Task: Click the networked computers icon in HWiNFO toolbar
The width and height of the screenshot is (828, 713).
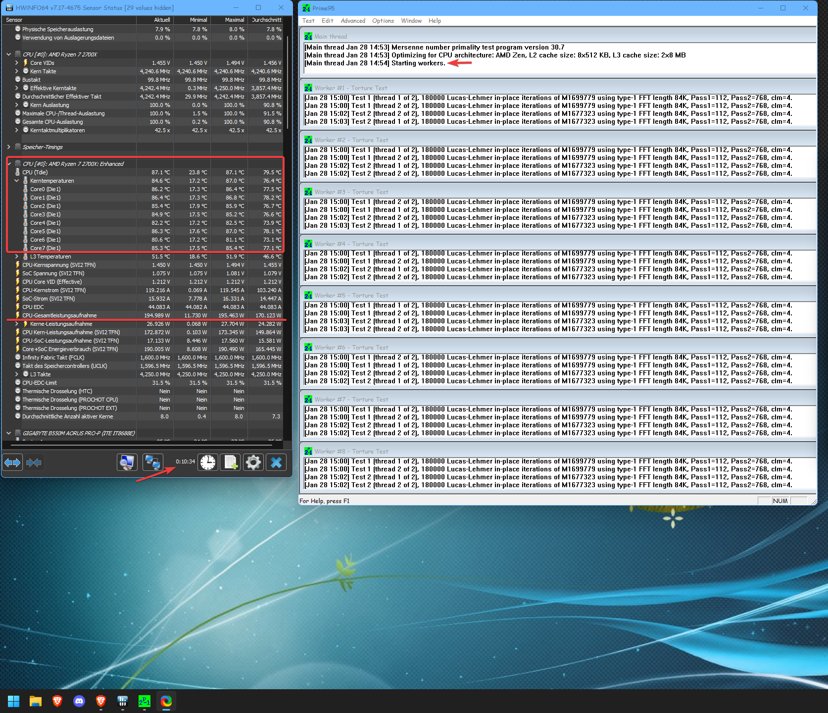Action: click(x=152, y=462)
